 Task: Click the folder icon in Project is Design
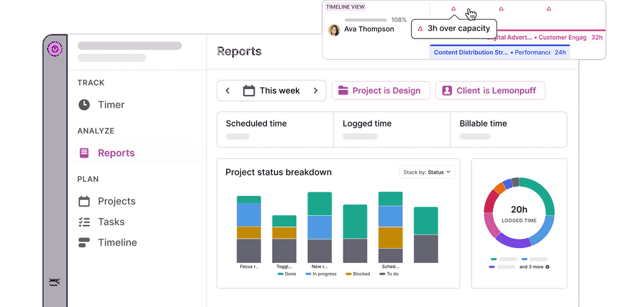tap(343, 91)
